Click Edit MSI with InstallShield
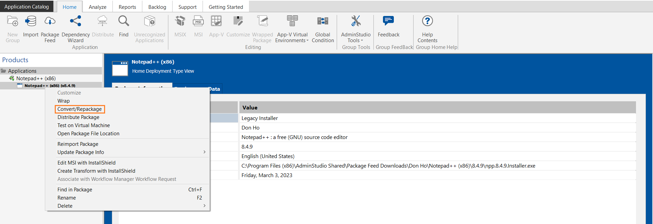 point(86,163)
